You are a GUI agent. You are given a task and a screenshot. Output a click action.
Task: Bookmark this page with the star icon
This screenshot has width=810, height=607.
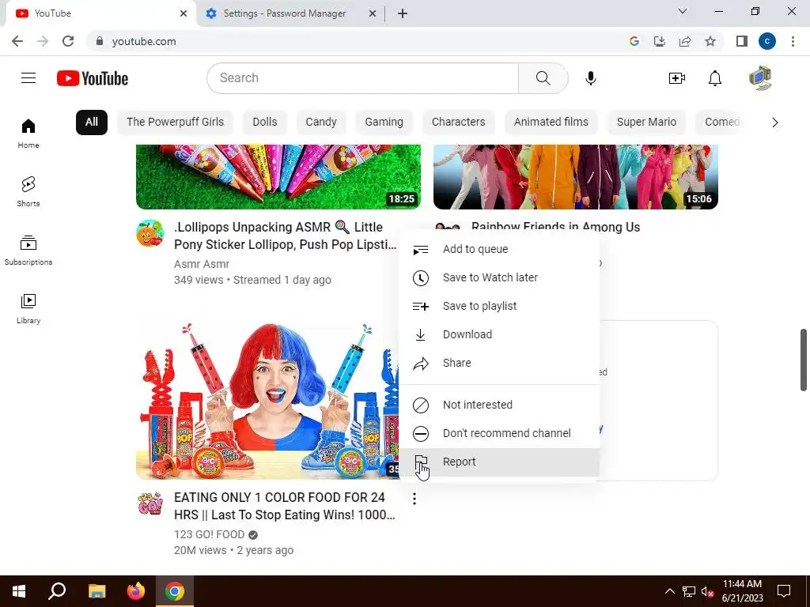click(710, 41)
